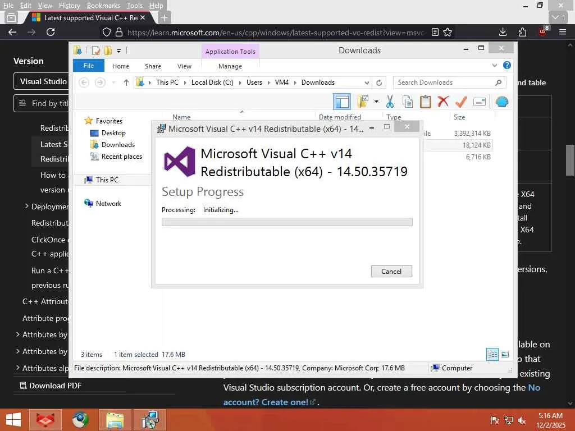
Task: Select Recent places in navigation pane
Action: [121, 157]
